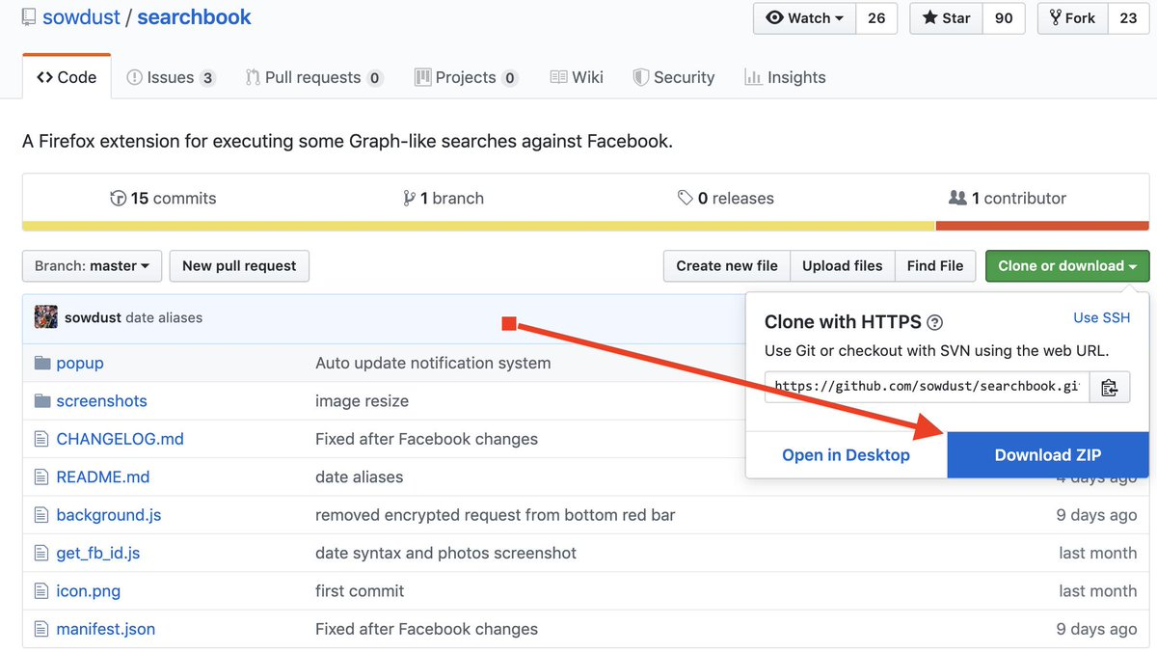
Task: Open the manifest.json file
Action: point(105,629)
